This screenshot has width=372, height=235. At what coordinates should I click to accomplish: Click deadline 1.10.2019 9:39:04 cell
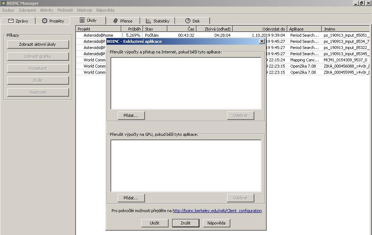[268, 35]
